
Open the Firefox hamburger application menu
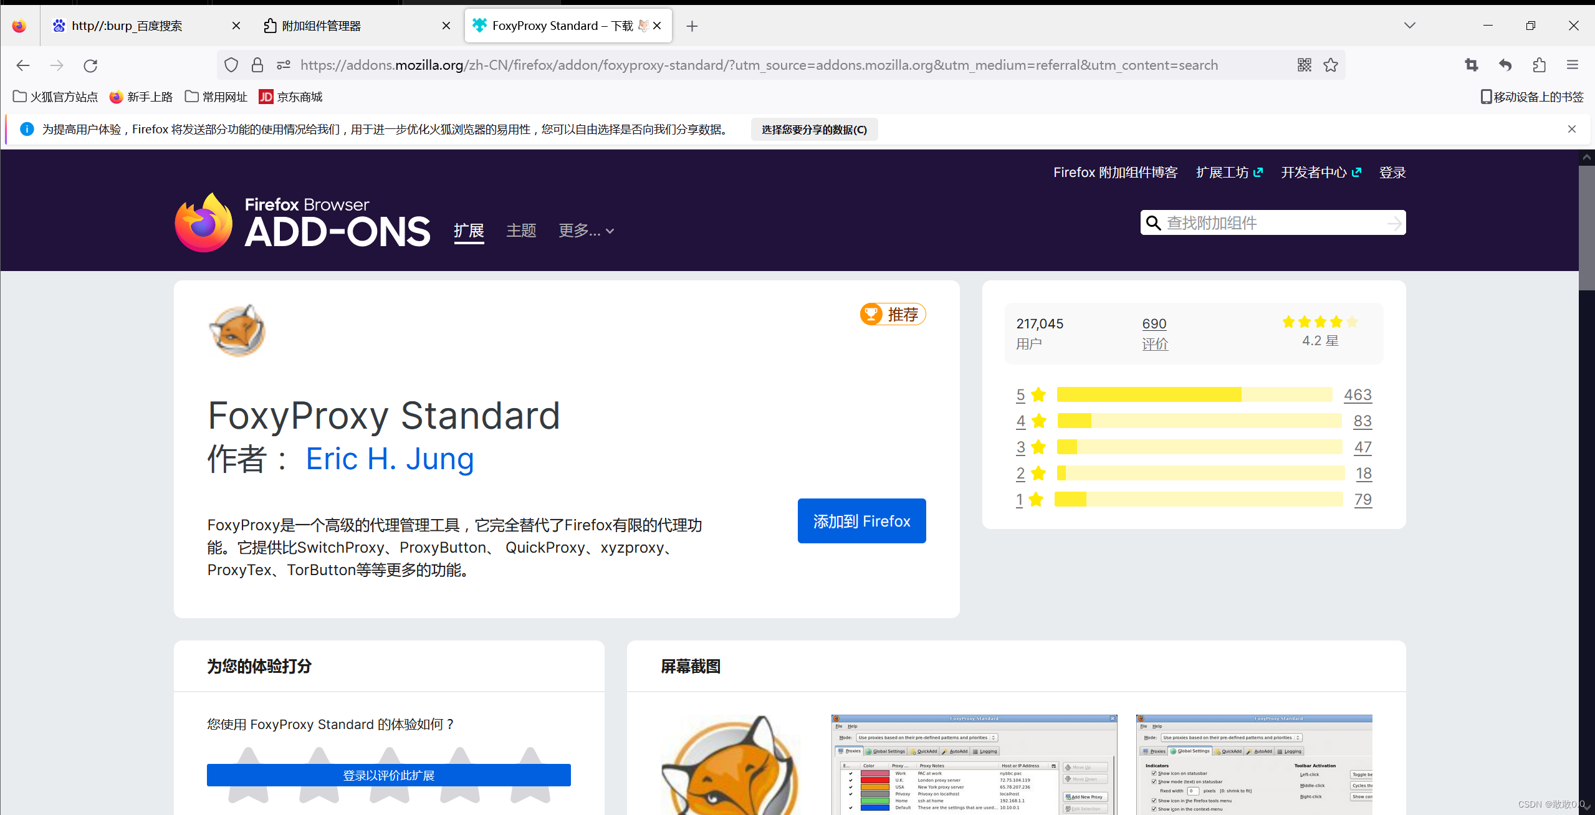tap(1572, 65)
